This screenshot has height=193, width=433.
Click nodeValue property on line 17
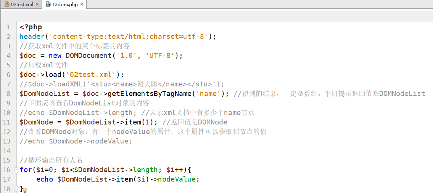pyautogui.click(x=176, y=179)
